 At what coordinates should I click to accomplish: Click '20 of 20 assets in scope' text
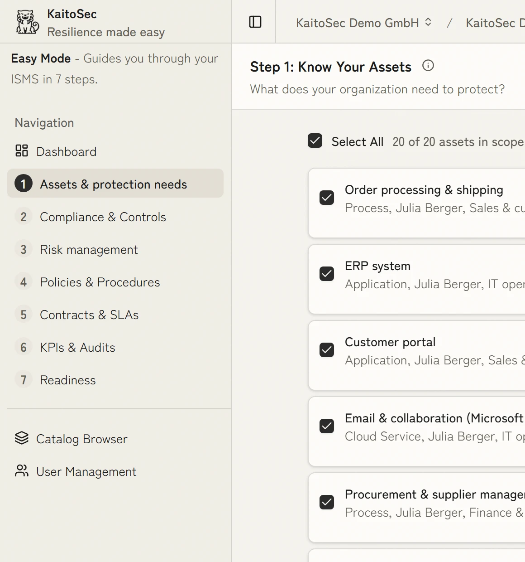pos(458,142)
